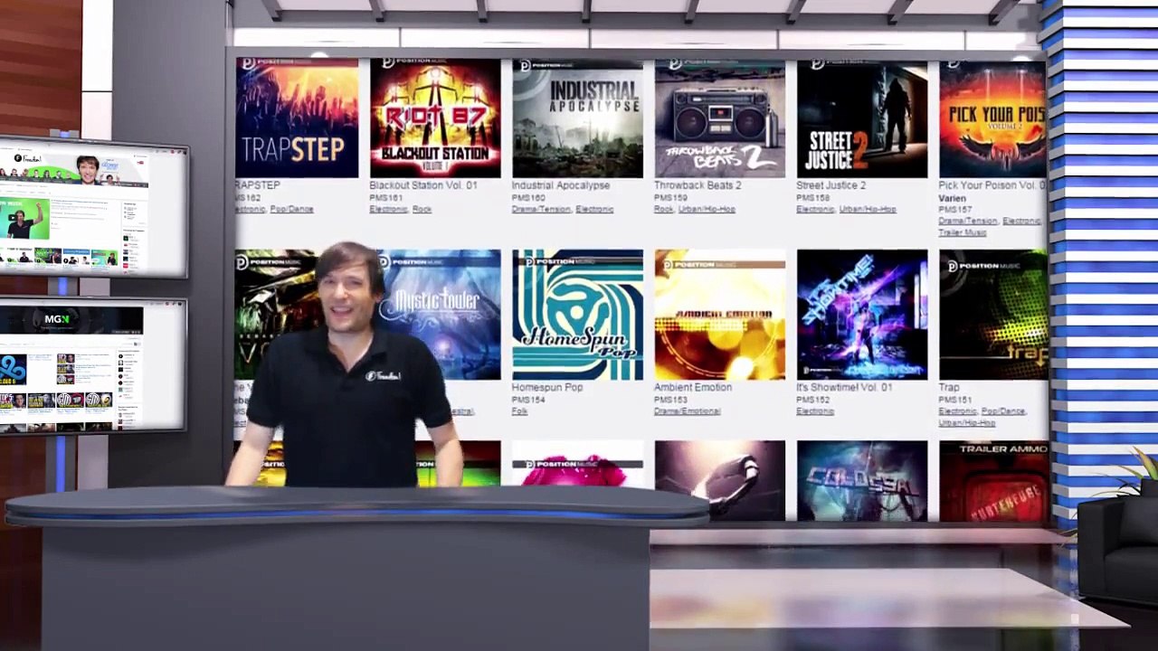The width and height of the screenshot is (1158, 651).
Task: Open the Throwback Beats 2 boombox cover
Action: [720, 118]
